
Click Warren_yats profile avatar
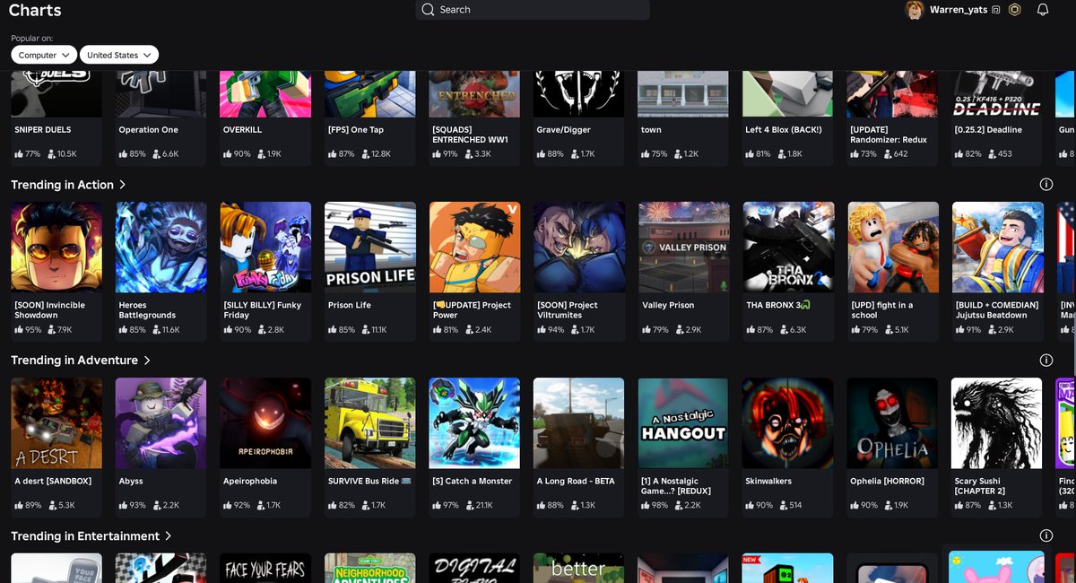tap(915, 10)
